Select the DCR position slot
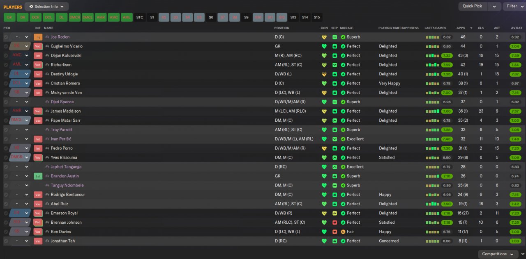Image resolution: width=526 pixels, height=259 pixels. pyautogui.click(x=36, y=17)
